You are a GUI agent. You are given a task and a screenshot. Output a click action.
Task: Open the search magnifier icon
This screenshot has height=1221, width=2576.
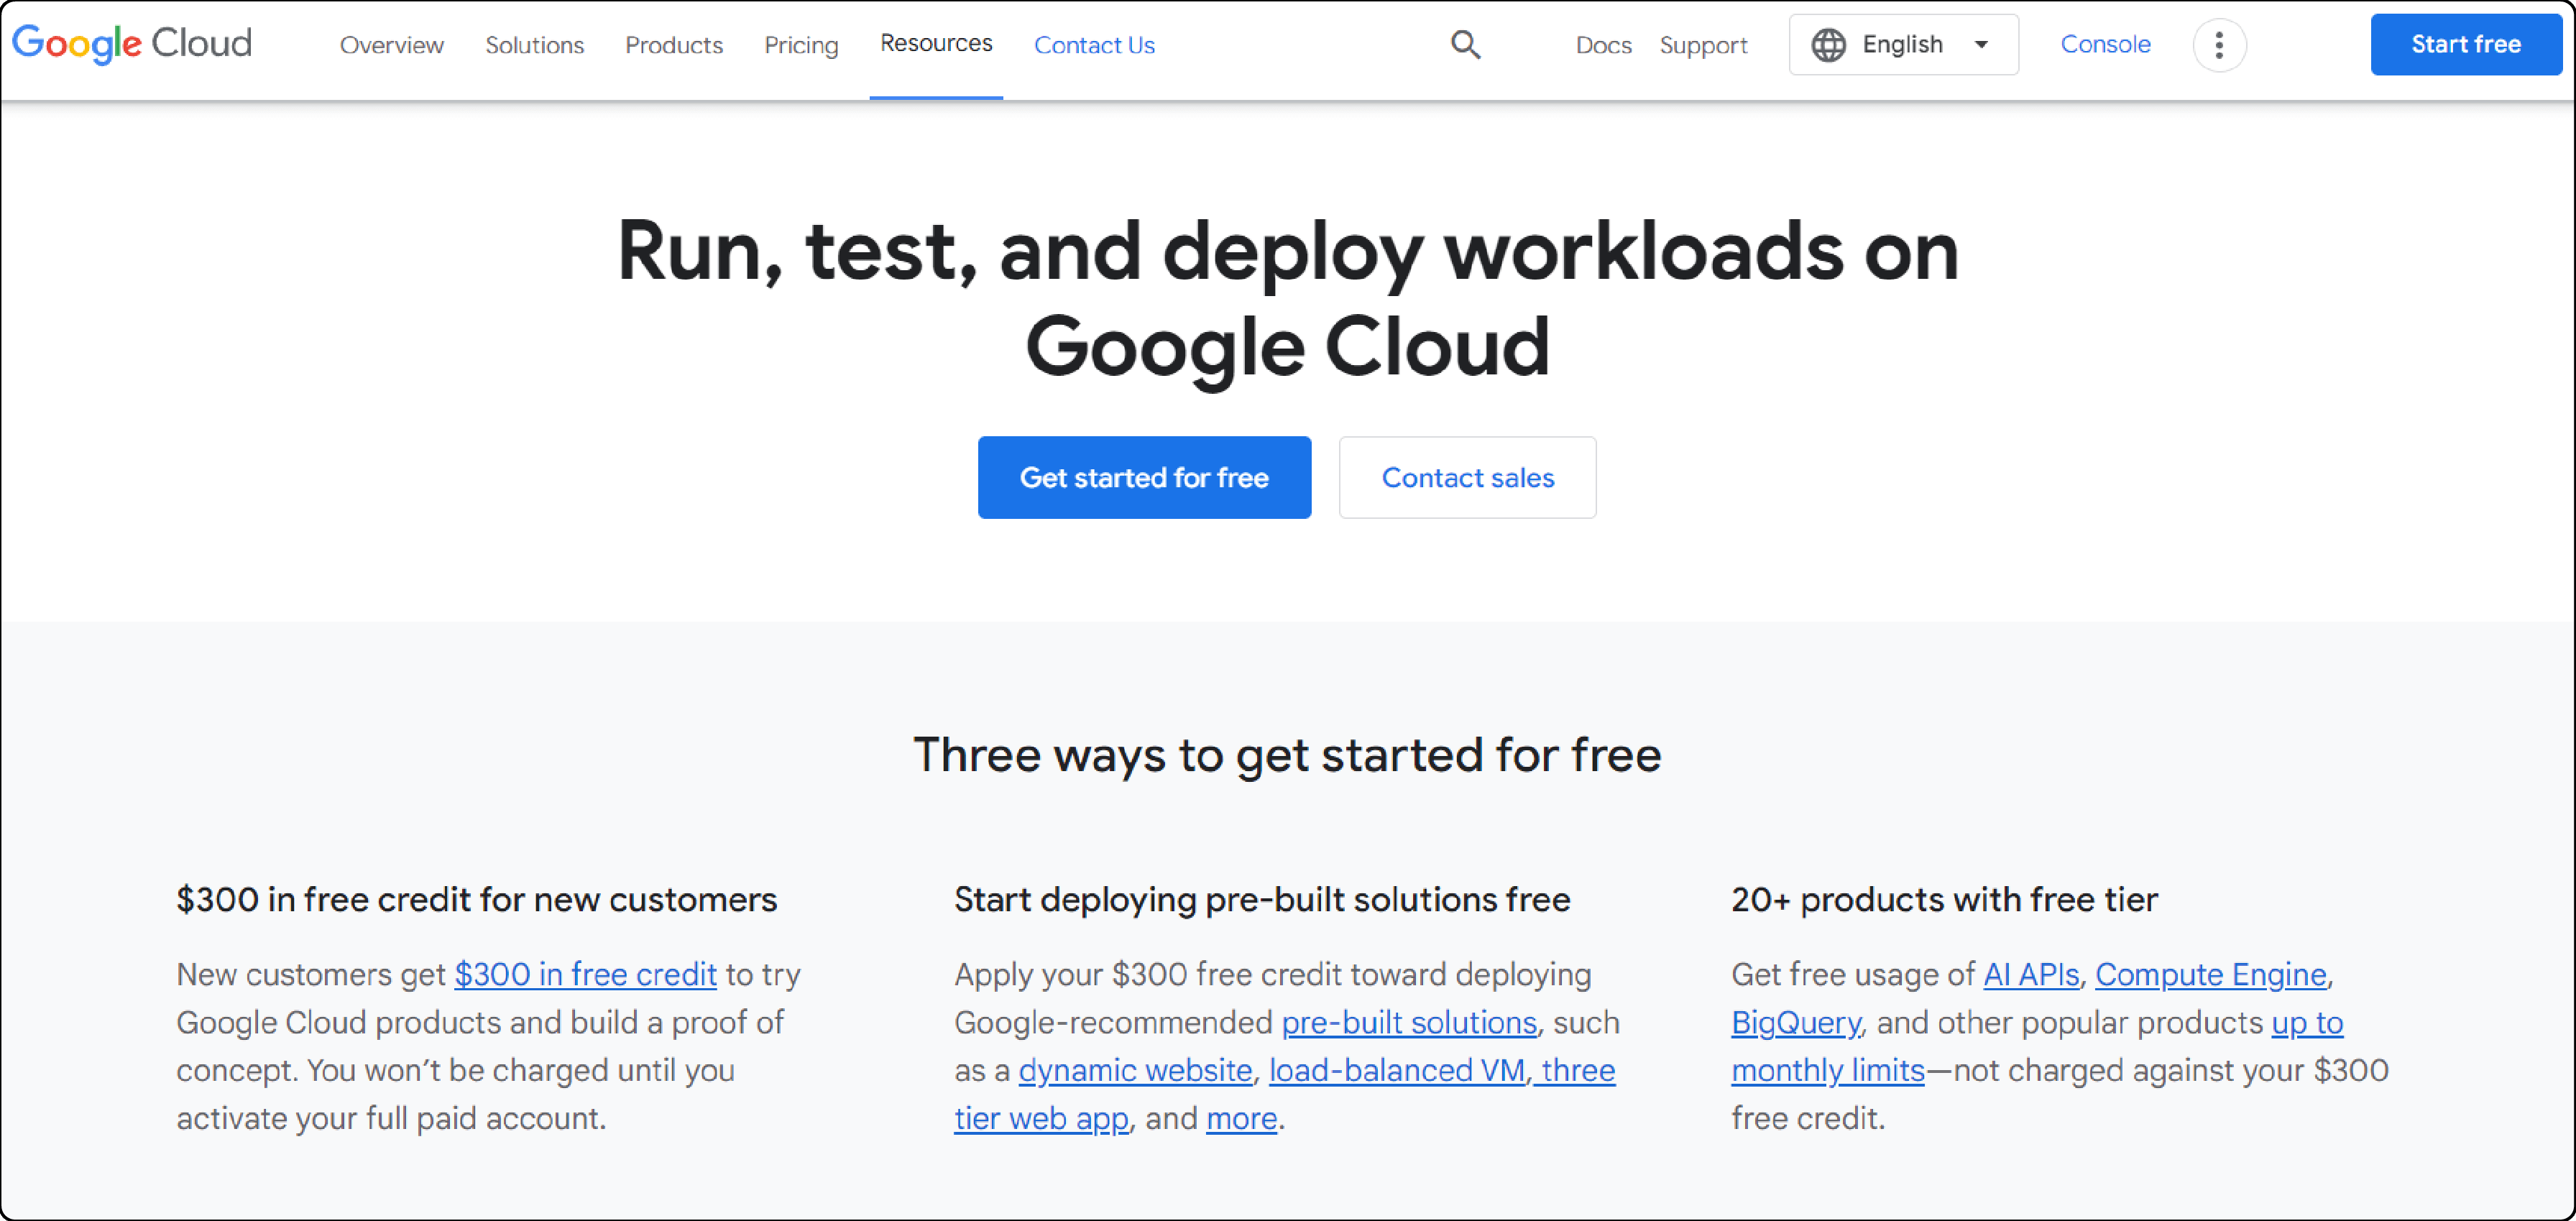[1465, 44]
